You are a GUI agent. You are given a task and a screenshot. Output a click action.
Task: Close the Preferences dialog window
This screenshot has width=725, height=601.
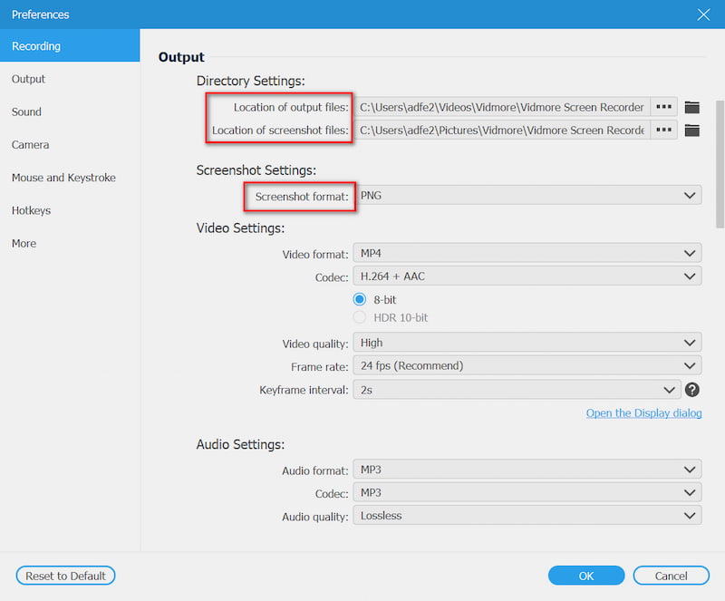click(x=703, y=15)
